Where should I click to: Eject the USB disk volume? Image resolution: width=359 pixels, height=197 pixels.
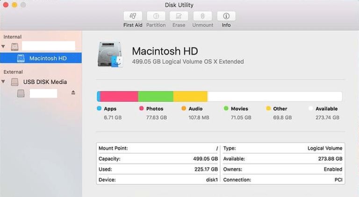[73, 93]
